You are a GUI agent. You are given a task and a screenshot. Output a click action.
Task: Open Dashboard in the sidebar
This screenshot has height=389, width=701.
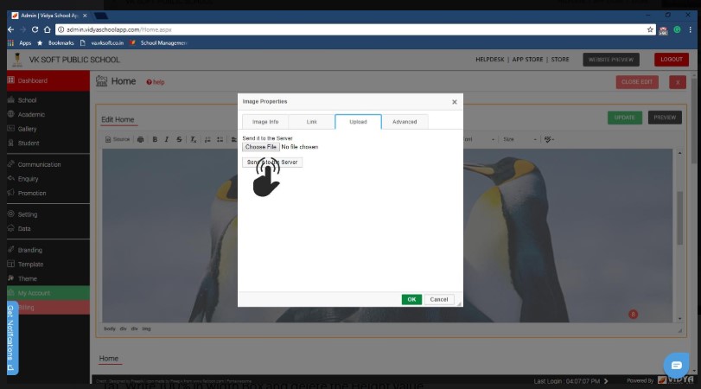pyautogui.click(x=48, y=81)
